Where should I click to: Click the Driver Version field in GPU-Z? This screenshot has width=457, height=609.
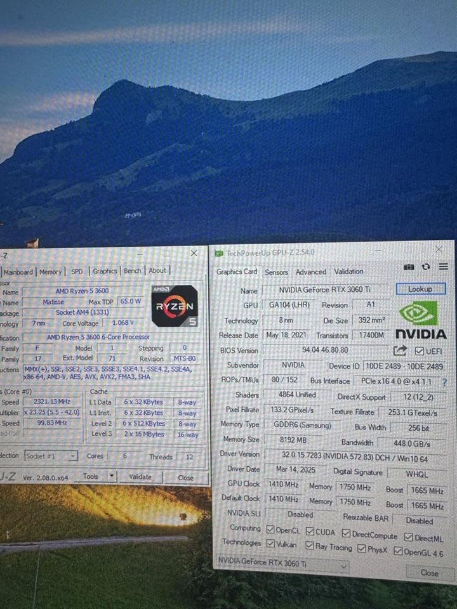354,458
